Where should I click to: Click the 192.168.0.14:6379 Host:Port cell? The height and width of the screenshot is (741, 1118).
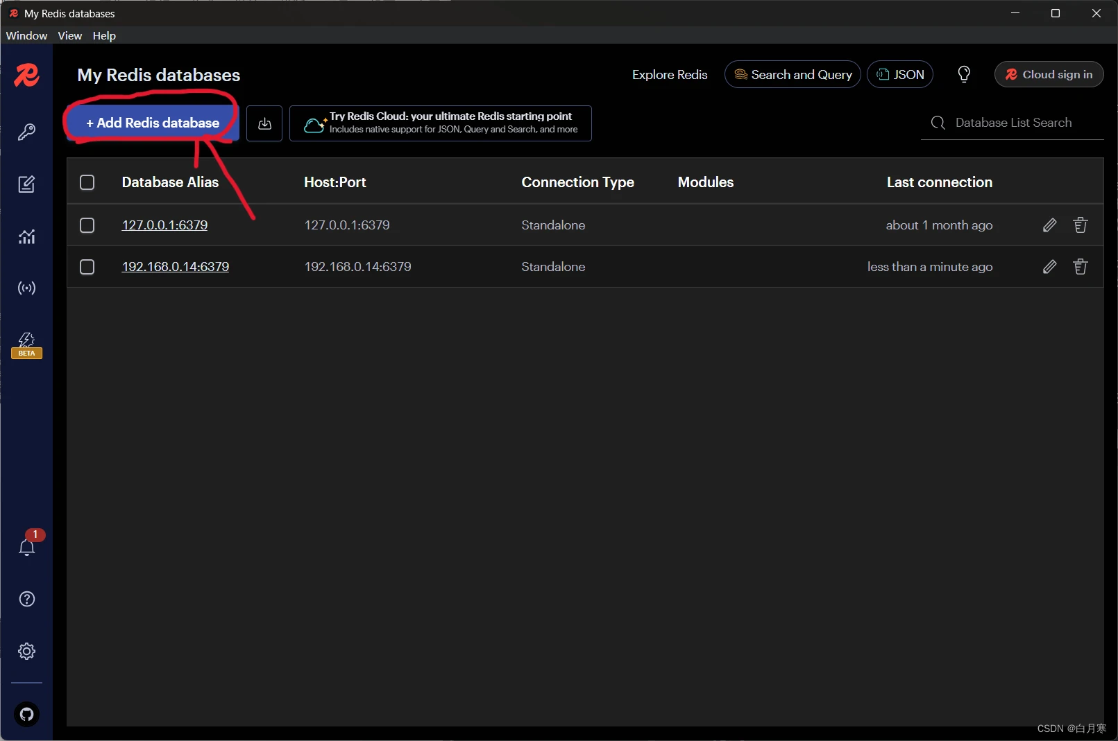tap(357, 267)
